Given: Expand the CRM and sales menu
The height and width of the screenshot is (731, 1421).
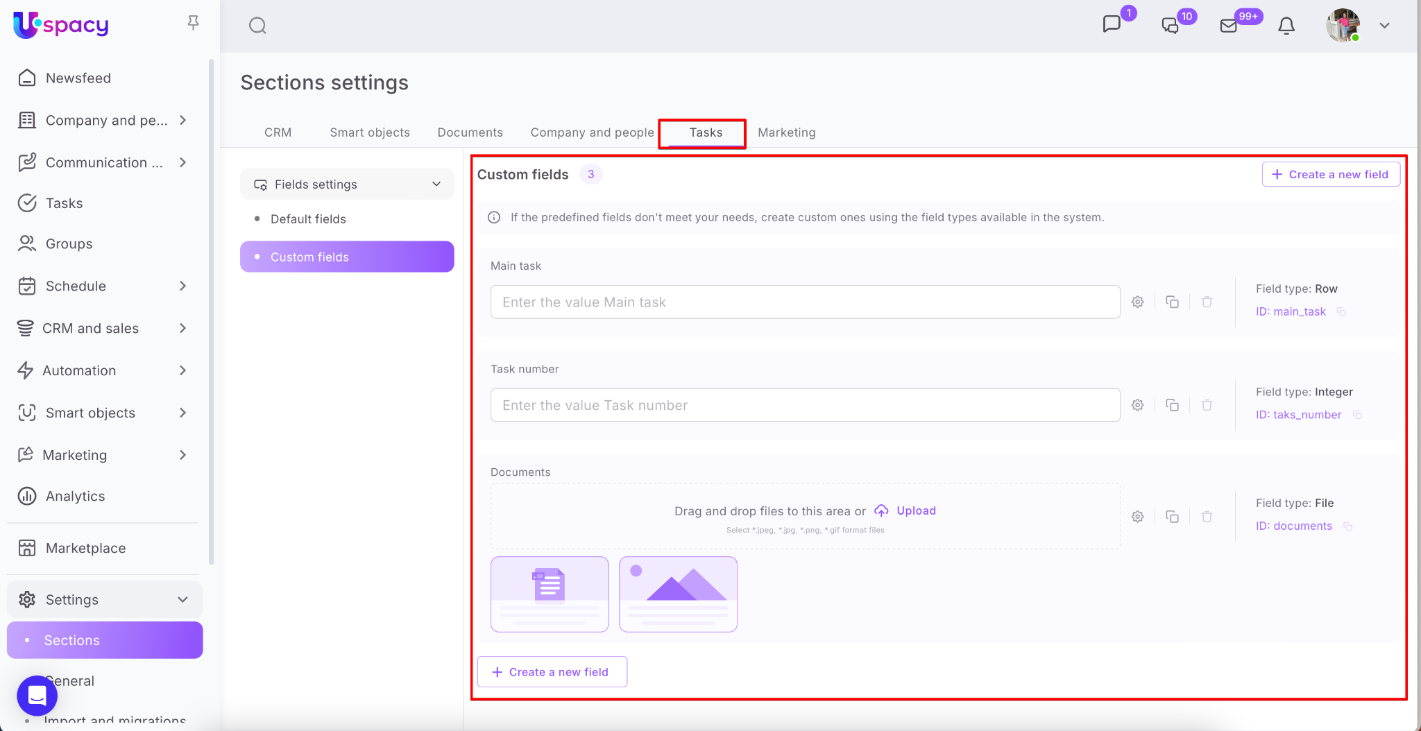Looking at the screenshot, I should tap(182, 328).
